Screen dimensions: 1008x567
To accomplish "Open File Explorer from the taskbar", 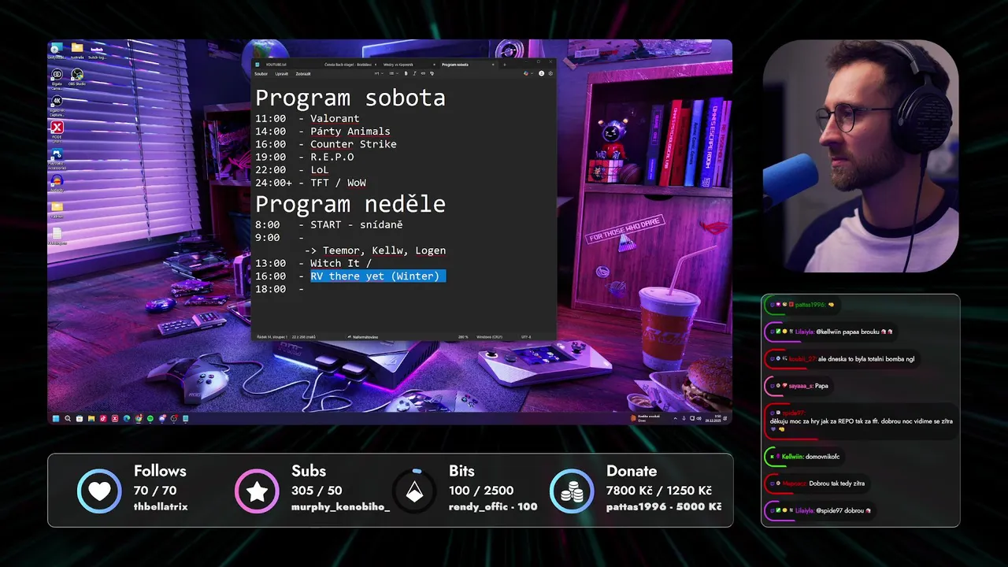I will tap(91, 419).
